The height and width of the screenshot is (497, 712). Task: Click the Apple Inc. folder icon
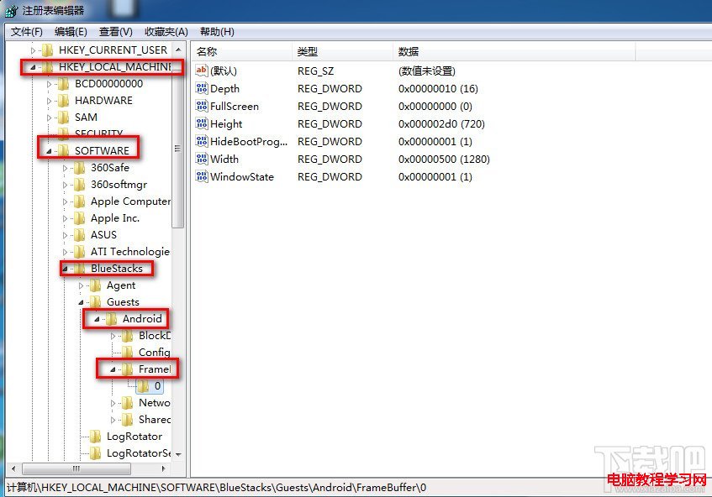[80, 218]
